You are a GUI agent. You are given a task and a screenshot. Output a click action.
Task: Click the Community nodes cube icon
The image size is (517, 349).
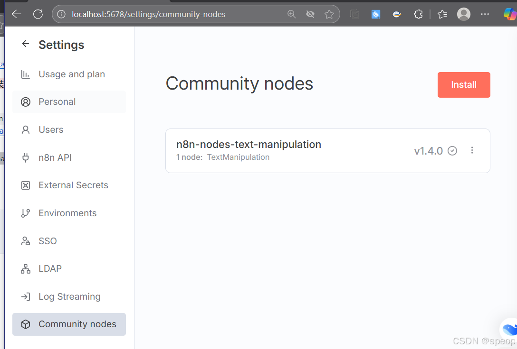25,324
